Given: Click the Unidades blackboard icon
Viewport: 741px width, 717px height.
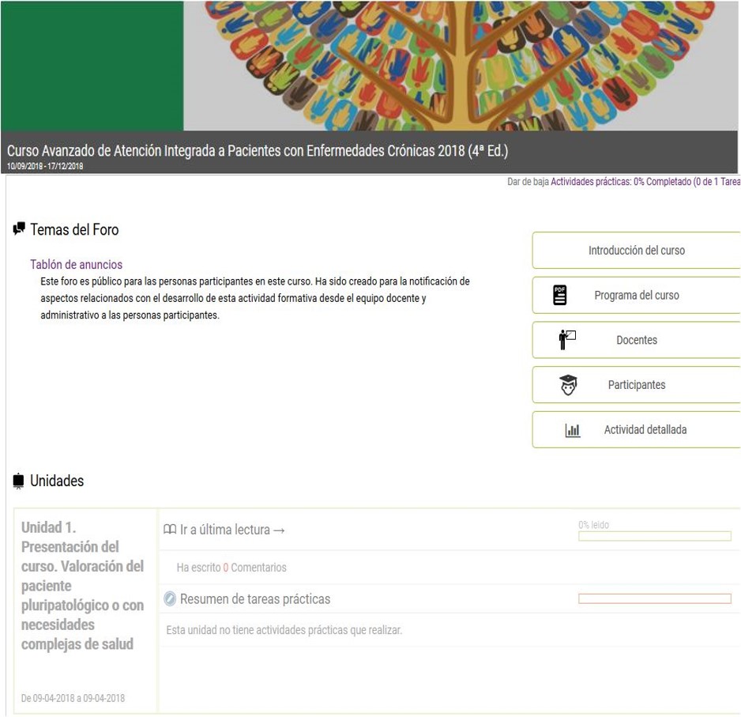Looking at the screenshot, I should click(18, 481).
